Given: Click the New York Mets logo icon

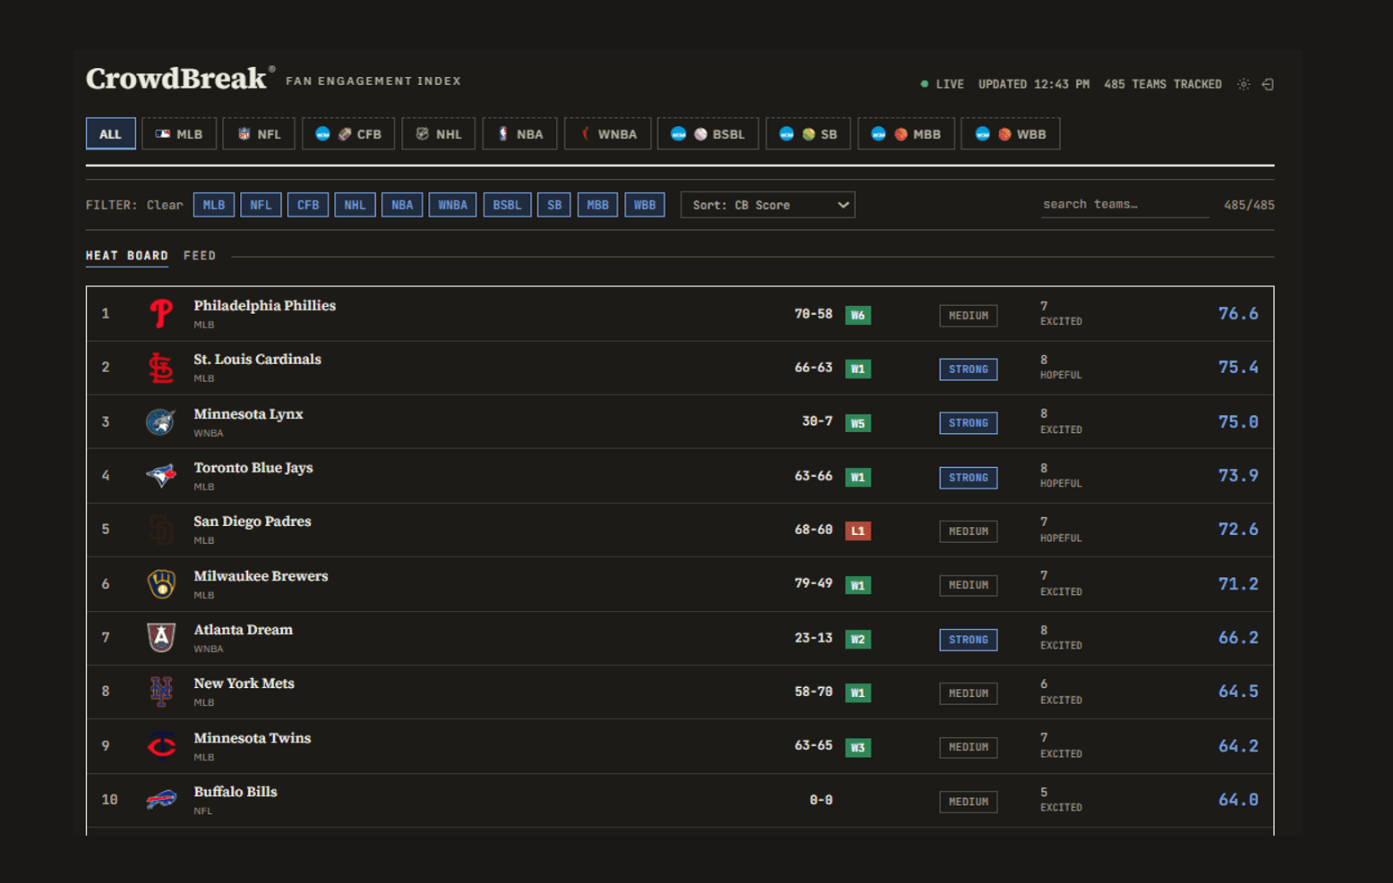Looking at the screenshot, I should tap(161, 692).
